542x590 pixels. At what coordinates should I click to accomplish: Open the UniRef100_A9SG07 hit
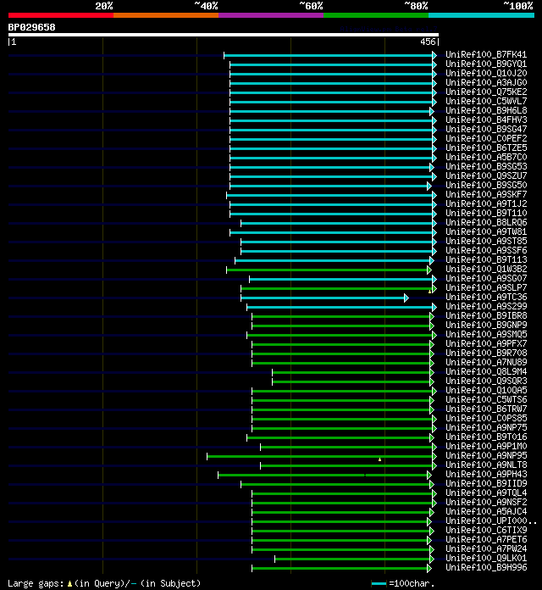click(486, 278)
